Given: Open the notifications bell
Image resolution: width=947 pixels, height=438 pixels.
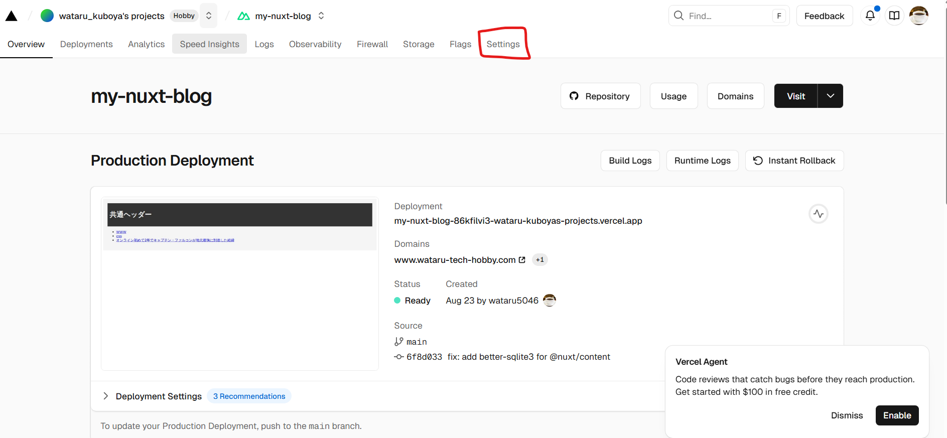Looking at the screenshot, I should tap(870, 16).
